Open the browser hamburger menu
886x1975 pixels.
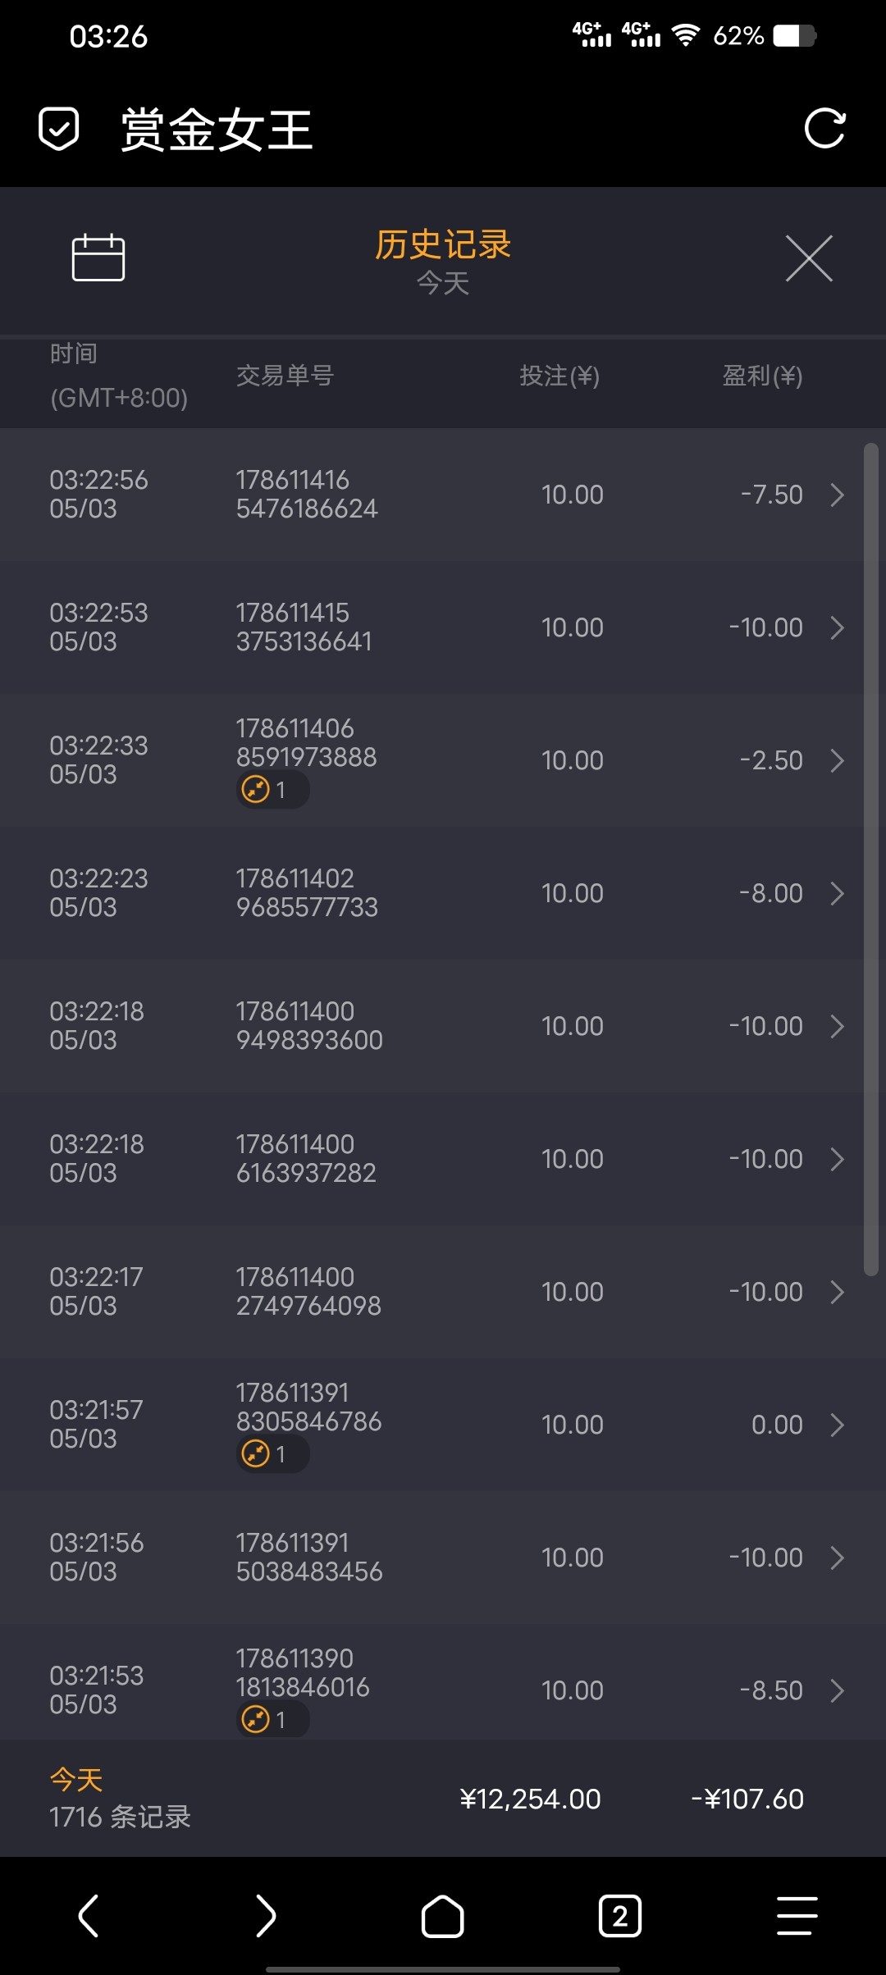tap(797, 1916)
